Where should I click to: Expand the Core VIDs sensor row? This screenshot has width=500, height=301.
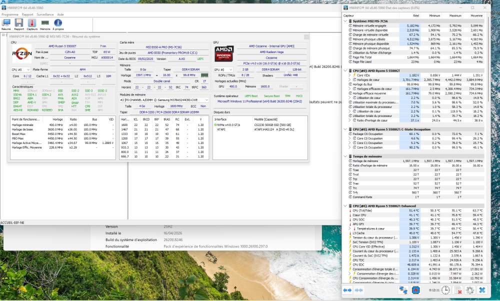(350, 75)
